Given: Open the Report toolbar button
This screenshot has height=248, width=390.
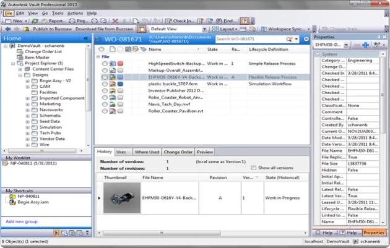Looking at the screenshot, I should coord(54,21).
